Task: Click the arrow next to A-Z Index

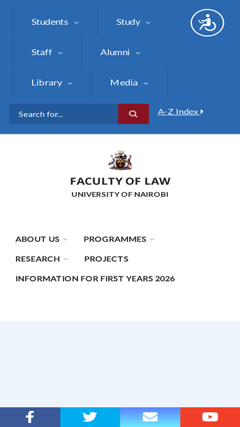Action: 202,111
